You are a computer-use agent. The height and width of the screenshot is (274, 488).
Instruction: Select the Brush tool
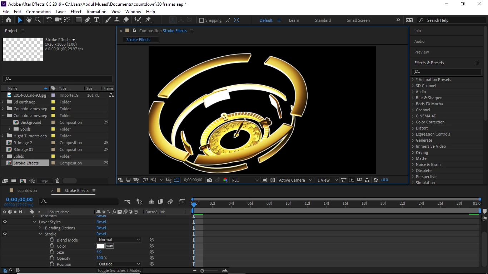point(108,20)
